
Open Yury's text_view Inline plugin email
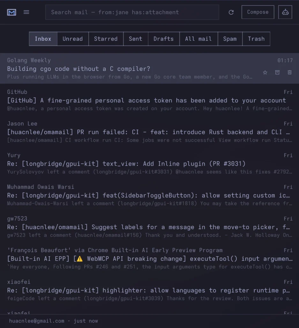point(149,163)
